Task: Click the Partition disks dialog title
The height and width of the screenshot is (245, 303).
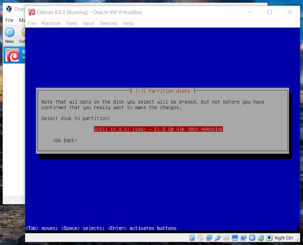Action: pos(163,91)
